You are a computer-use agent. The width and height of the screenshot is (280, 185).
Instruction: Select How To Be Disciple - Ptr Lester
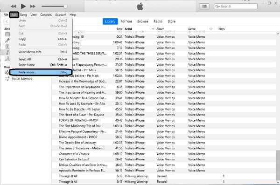[79, 109]
